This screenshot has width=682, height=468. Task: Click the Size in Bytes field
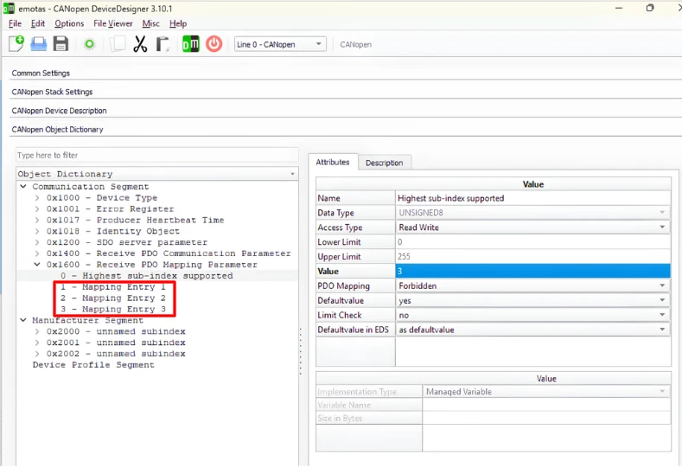[x=547, y=418]
